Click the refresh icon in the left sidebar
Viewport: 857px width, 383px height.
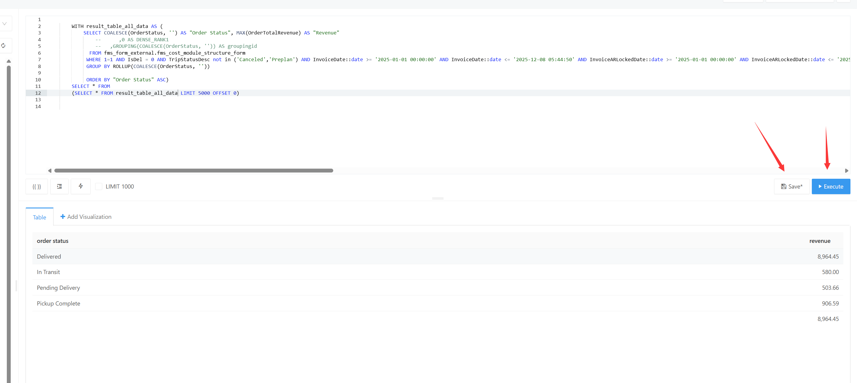click(x=4, y=45)
